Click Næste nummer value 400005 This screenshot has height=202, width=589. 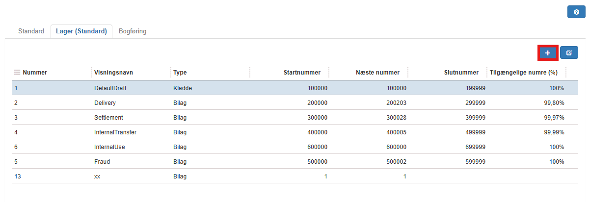tap(397, 132)
